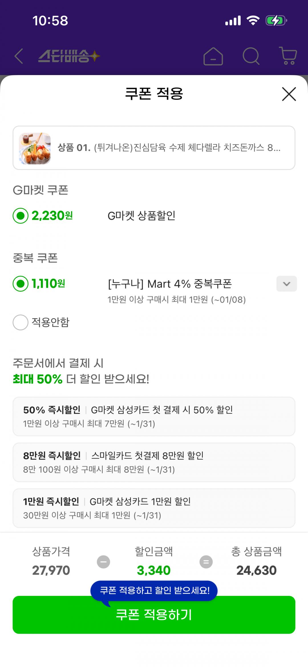Tap the 스타배송 logo
This screenshot has height=667, width=308.
[69, 56]
